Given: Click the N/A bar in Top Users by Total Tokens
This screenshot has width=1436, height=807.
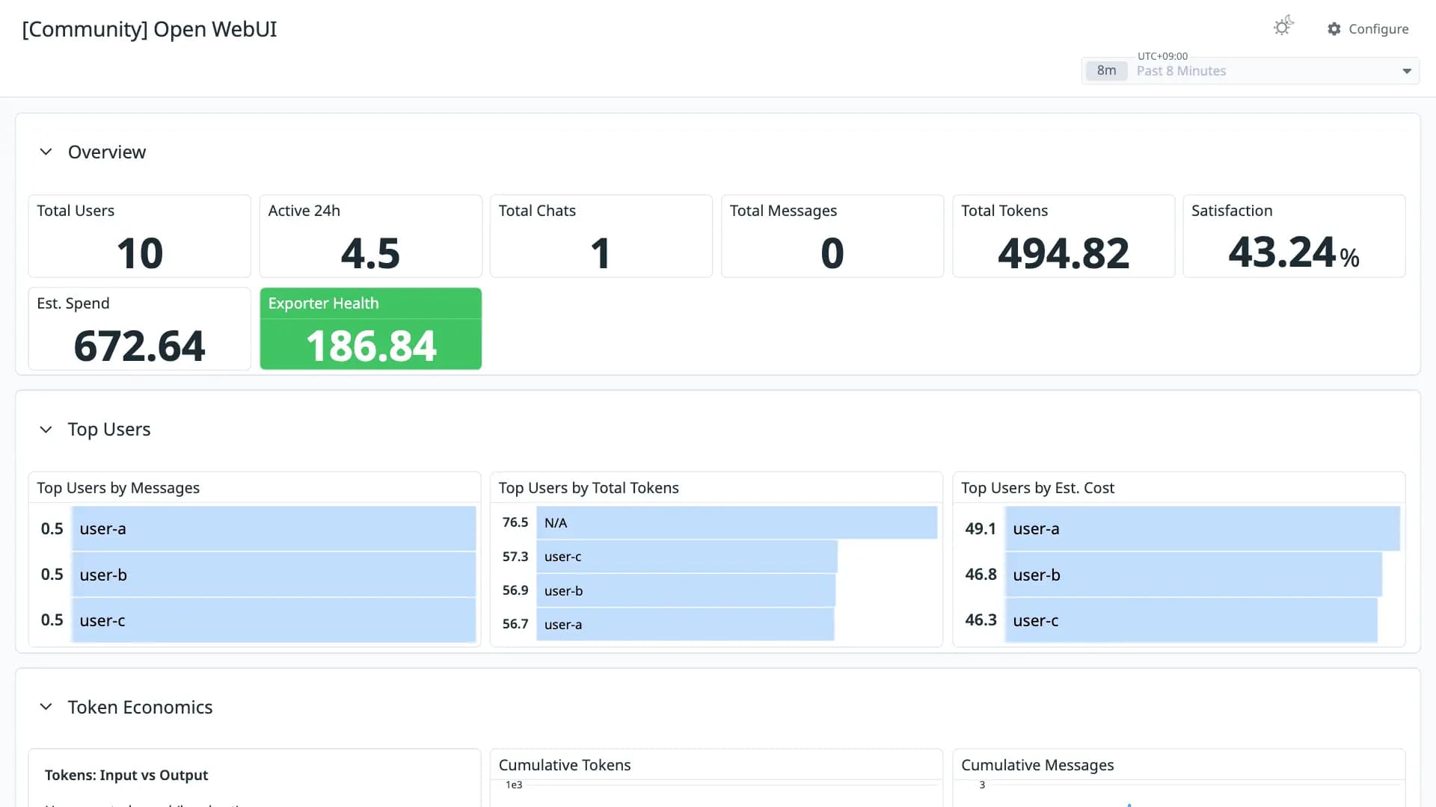Looking at the screenshot, I should click(x=737, y=522).
